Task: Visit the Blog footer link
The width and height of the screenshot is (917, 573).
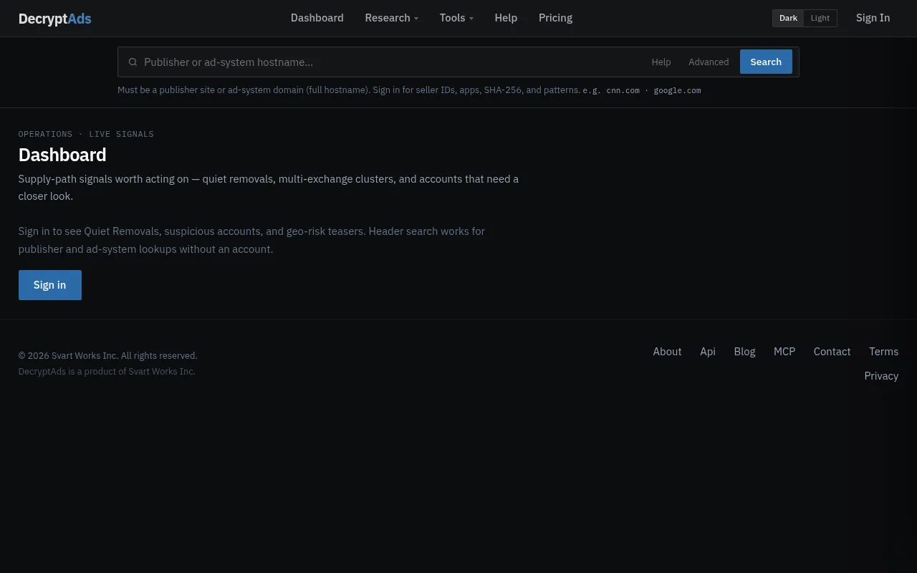Action: 744,352
